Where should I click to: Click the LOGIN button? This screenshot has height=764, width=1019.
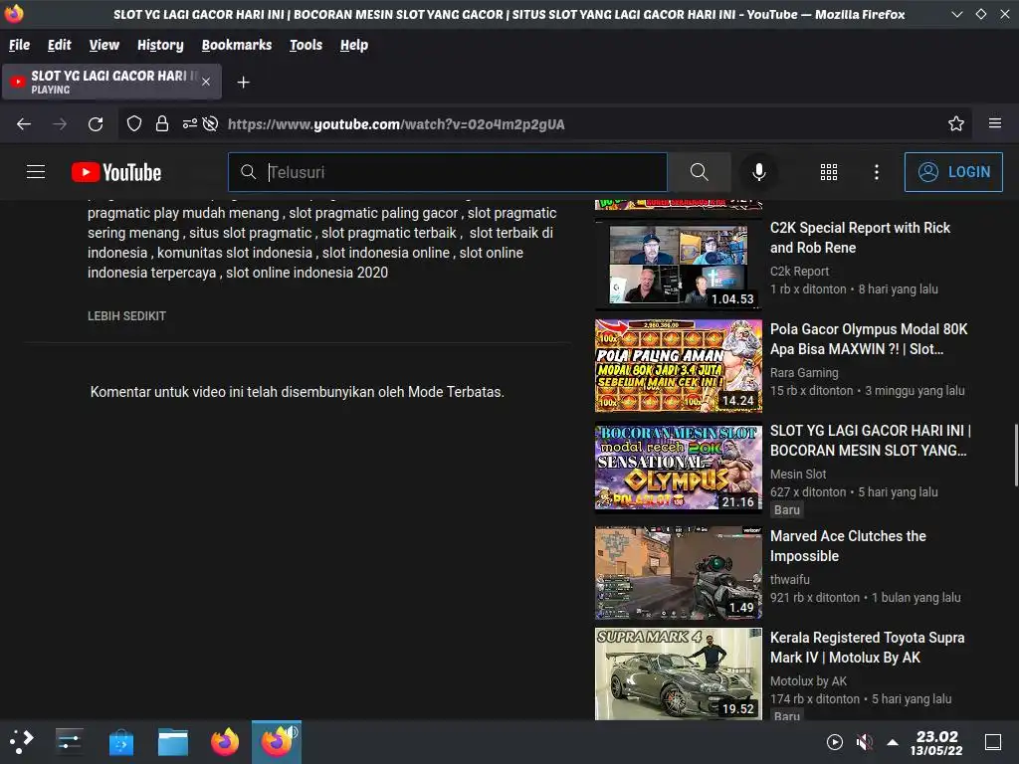pos(953,172)
